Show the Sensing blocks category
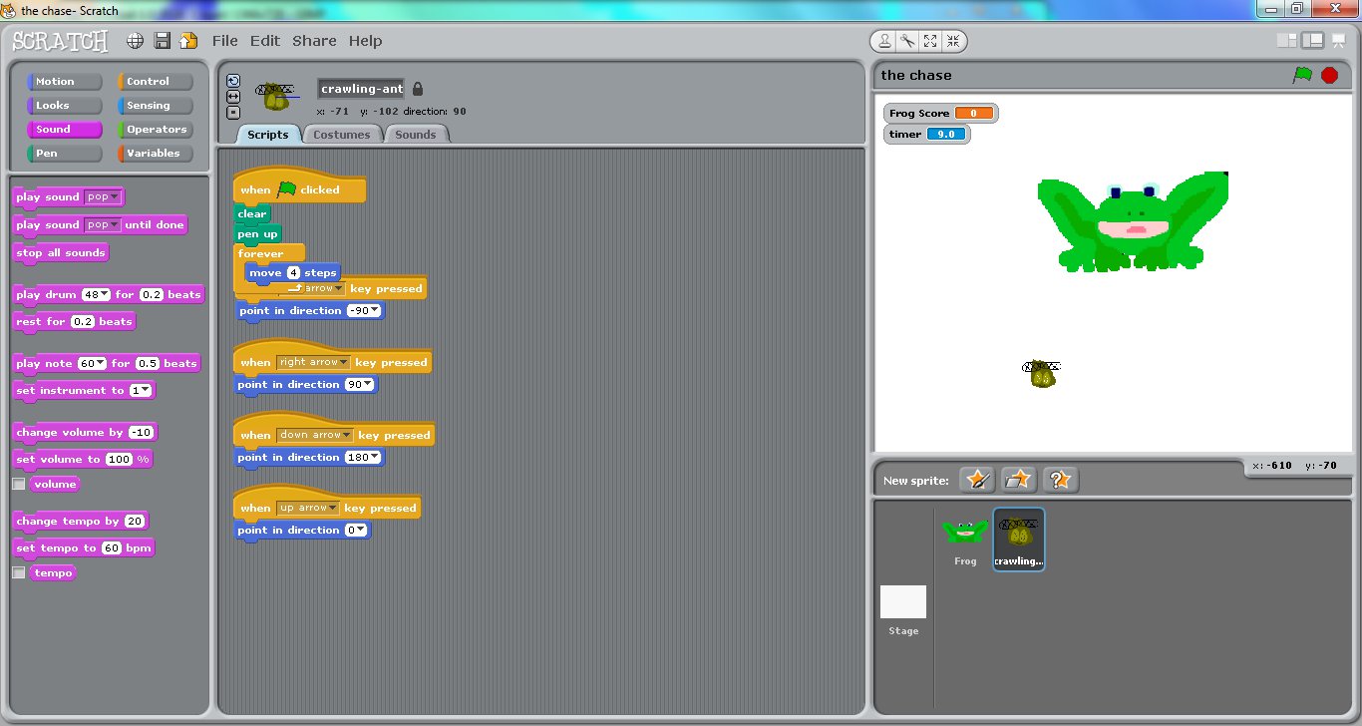The image size is (1362, 726). point(156,106)
